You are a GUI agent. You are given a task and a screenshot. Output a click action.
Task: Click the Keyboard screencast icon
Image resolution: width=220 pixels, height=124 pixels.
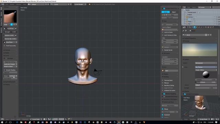(x=163, y=115)
